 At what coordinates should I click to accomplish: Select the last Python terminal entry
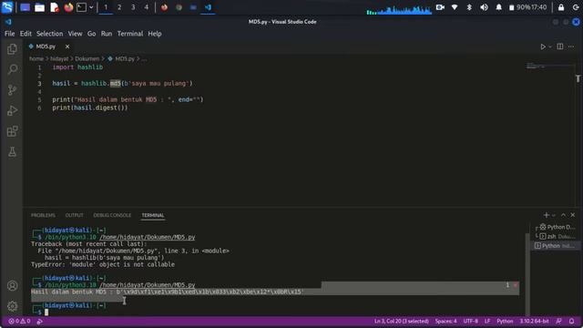tap(556, 246)
